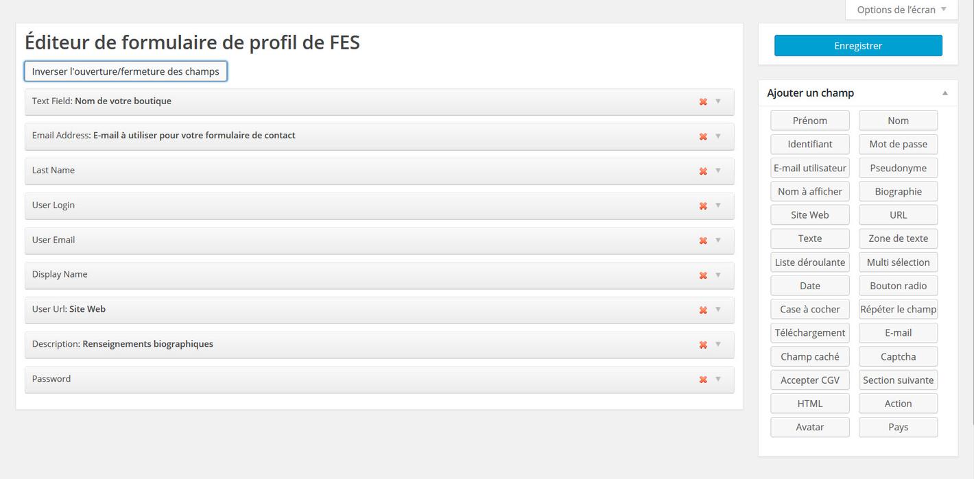Remove the User Email field

coord(703,241)
